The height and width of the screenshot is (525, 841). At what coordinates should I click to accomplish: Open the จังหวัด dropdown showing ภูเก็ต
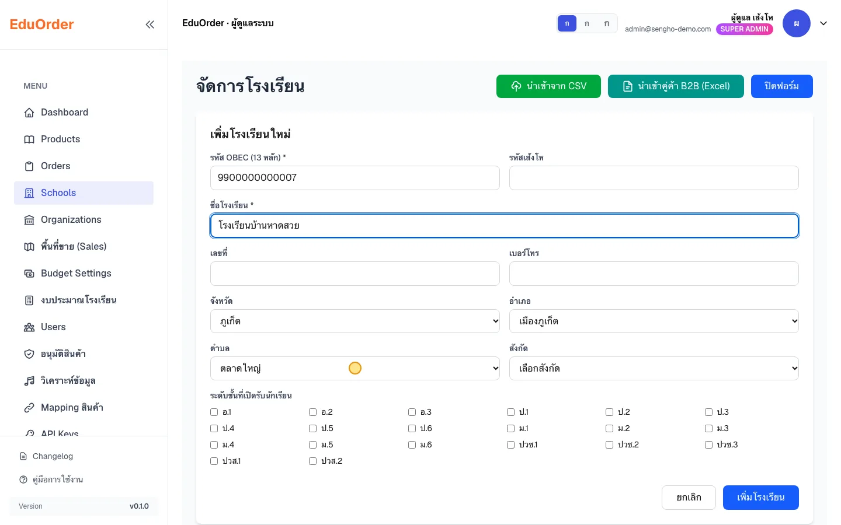355,321
